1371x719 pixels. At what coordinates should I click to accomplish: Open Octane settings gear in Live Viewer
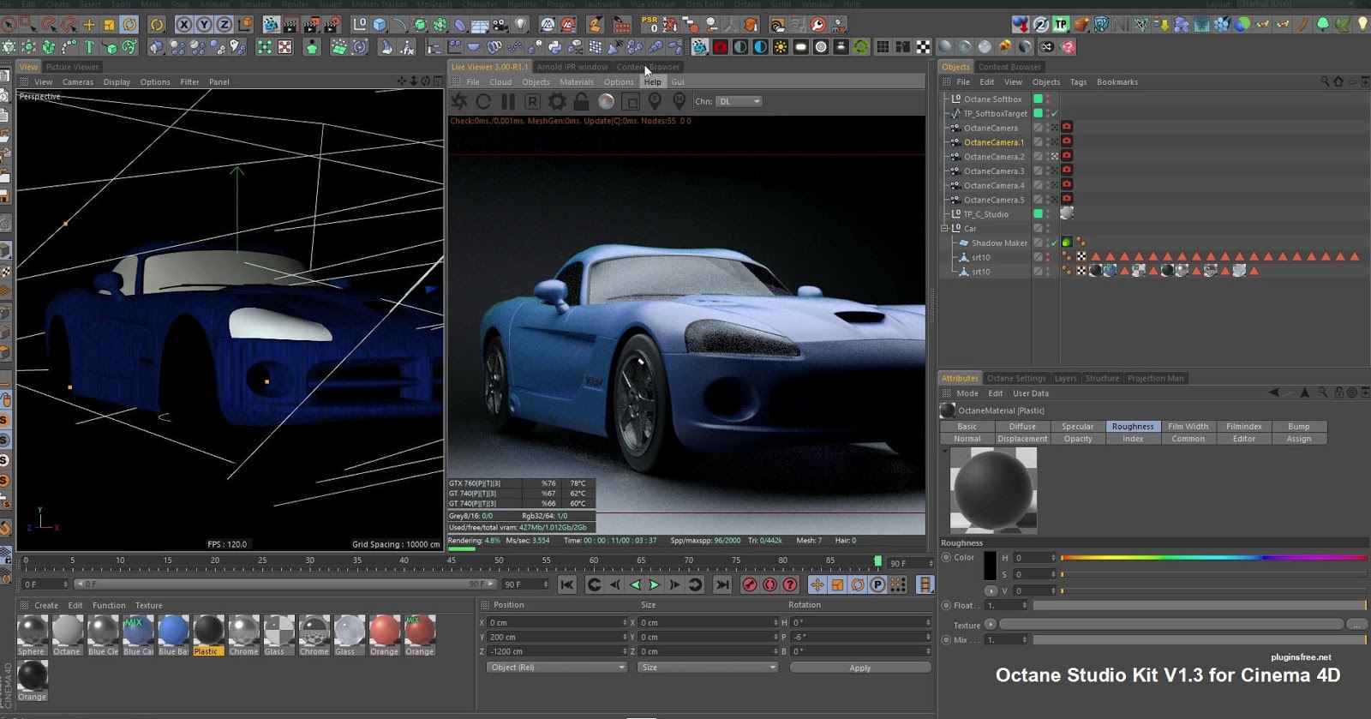[x=557, y=102]
